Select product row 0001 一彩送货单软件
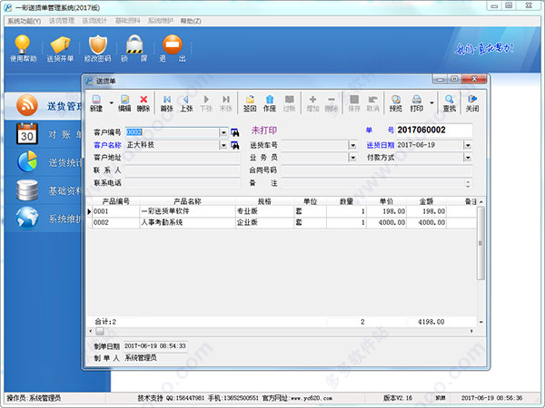 click(283, 211)
